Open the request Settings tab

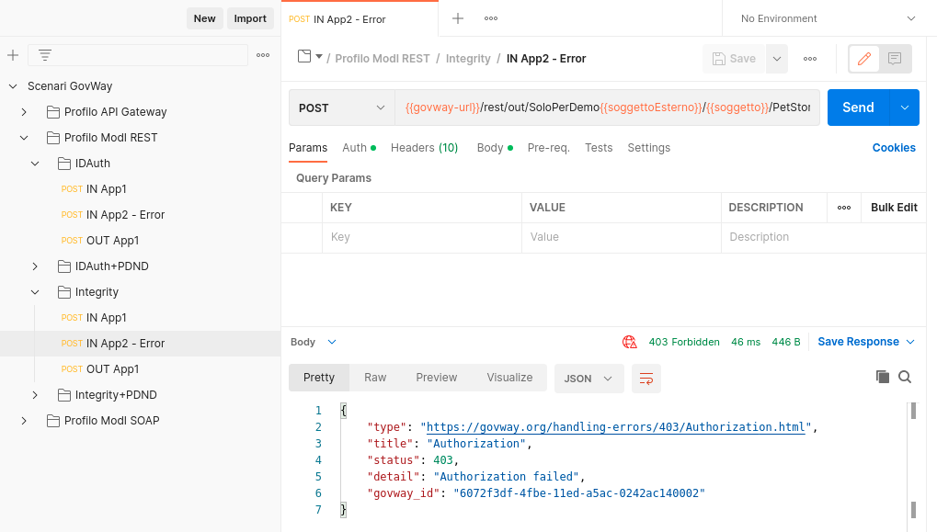tap(649, 148)
